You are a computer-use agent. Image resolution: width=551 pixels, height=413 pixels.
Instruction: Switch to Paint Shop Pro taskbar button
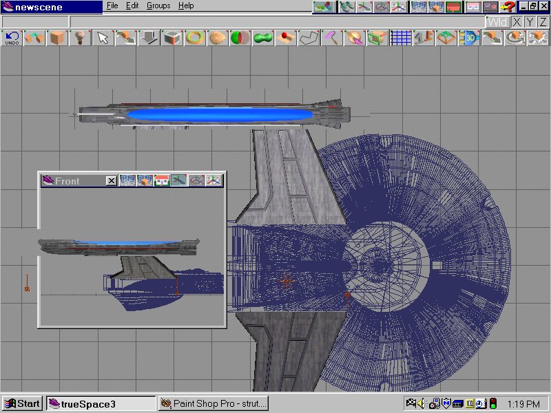(x=214, y=403)
